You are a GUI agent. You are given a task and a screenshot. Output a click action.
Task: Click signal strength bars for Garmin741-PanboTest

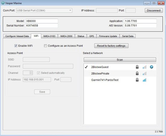[x=145, y=80]
